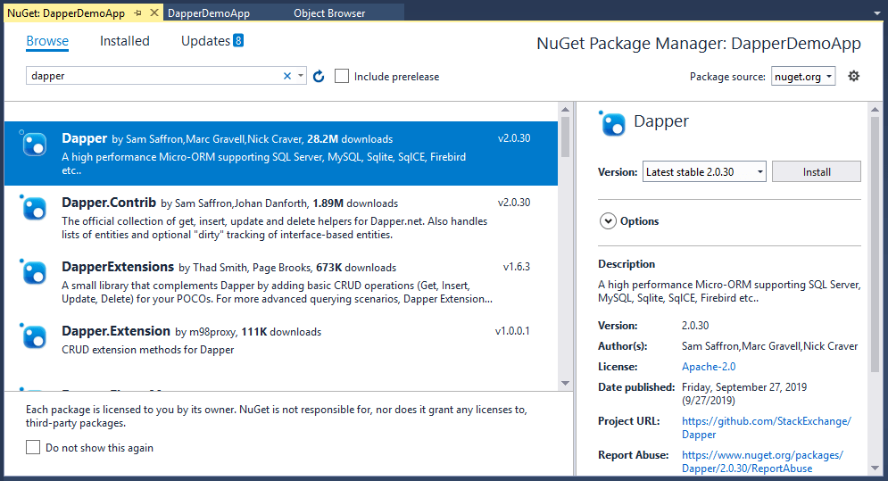Click the DapperExtensions package icon
888x481 pixels.
(x=33, y=271)
